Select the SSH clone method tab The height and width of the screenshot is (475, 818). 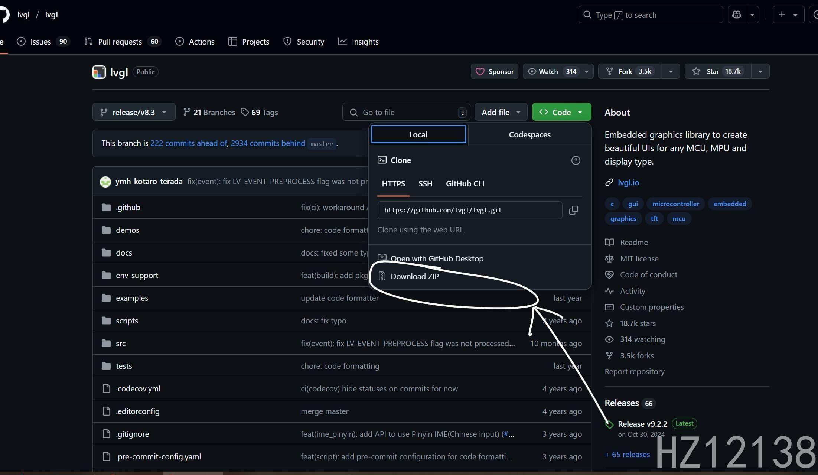426,183
